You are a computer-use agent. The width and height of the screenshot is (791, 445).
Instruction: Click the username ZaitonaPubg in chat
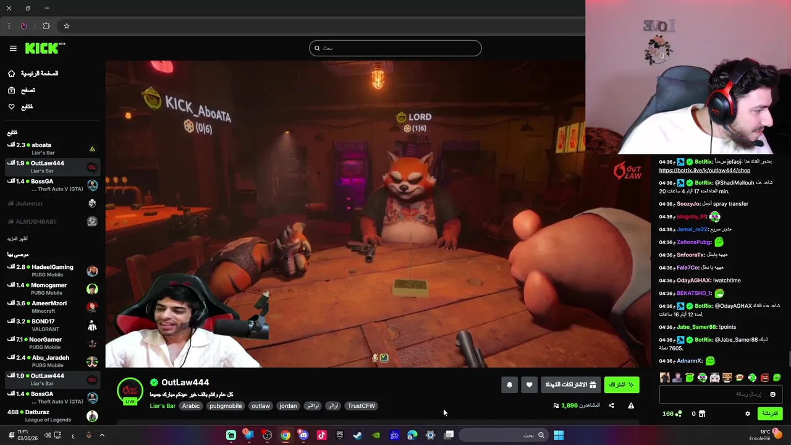tap(694, 242)
